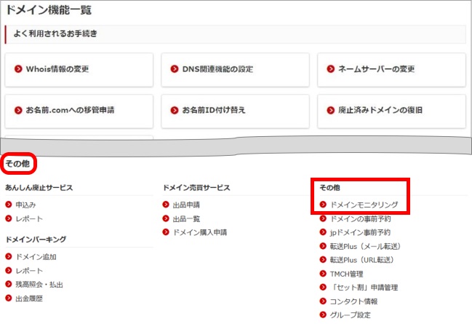Go to 出品申請 under ドメイン売買サービス
472x324 pixels.
click(x=186, y=205)
